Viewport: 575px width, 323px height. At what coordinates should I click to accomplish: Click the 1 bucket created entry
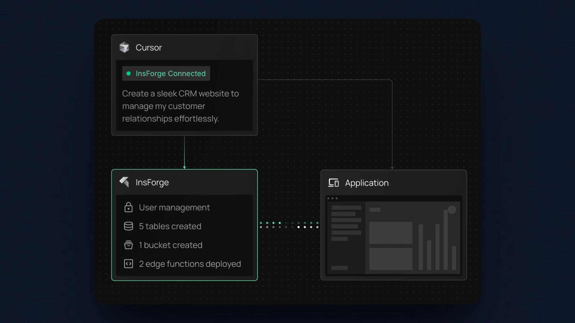coord(171,245)
